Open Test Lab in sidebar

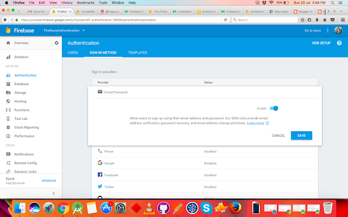tap(21, 119)
